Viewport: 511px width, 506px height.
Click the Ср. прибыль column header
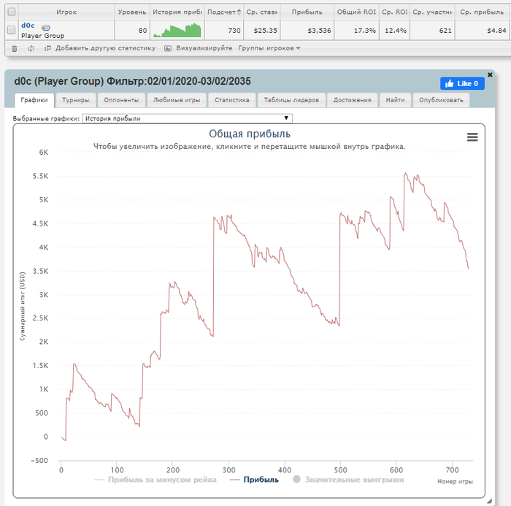482,12
